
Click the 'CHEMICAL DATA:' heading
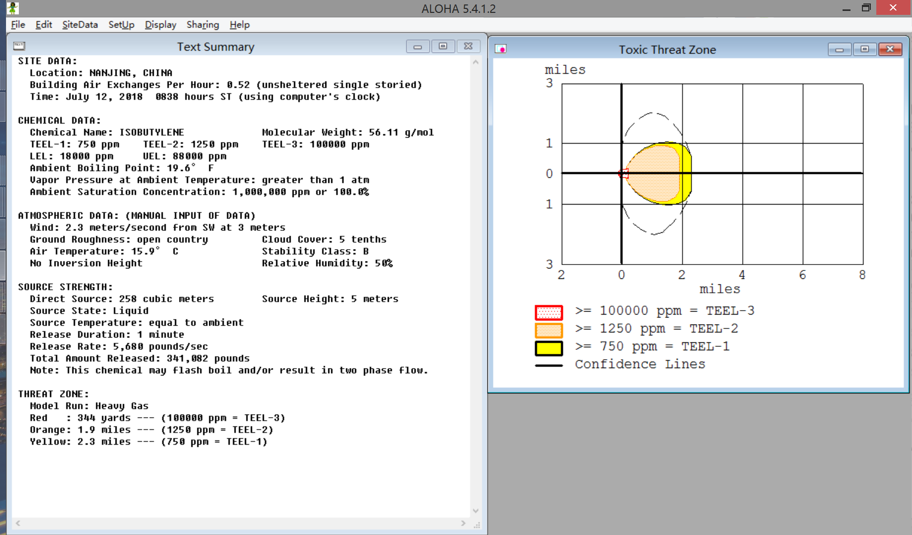click(60, 120)
